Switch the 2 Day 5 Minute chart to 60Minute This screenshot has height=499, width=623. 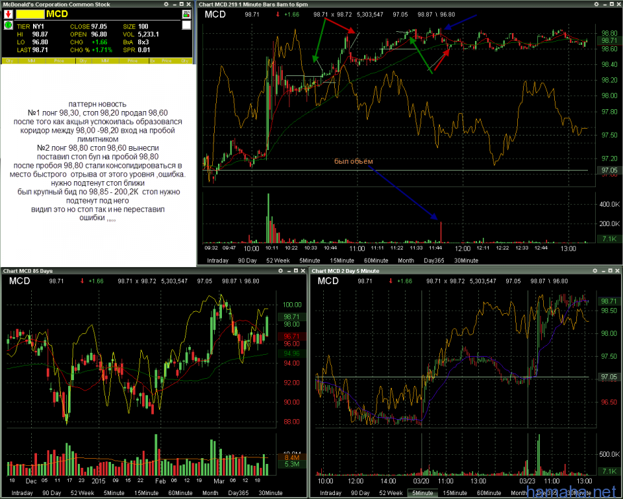[x=489, y=493]
